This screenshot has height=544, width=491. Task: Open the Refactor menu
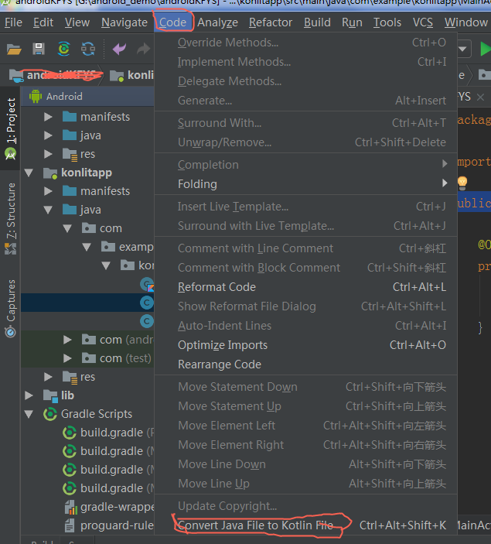pos(271,22)
